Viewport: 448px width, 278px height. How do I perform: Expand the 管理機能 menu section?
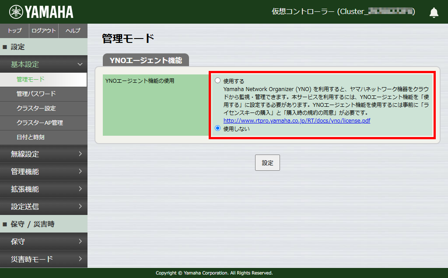[x=44, y=171]
